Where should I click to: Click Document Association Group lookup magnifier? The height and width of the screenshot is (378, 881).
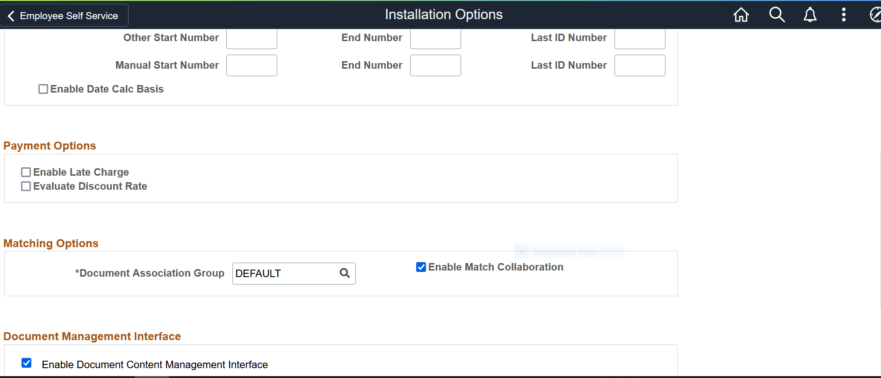[345, 273]
